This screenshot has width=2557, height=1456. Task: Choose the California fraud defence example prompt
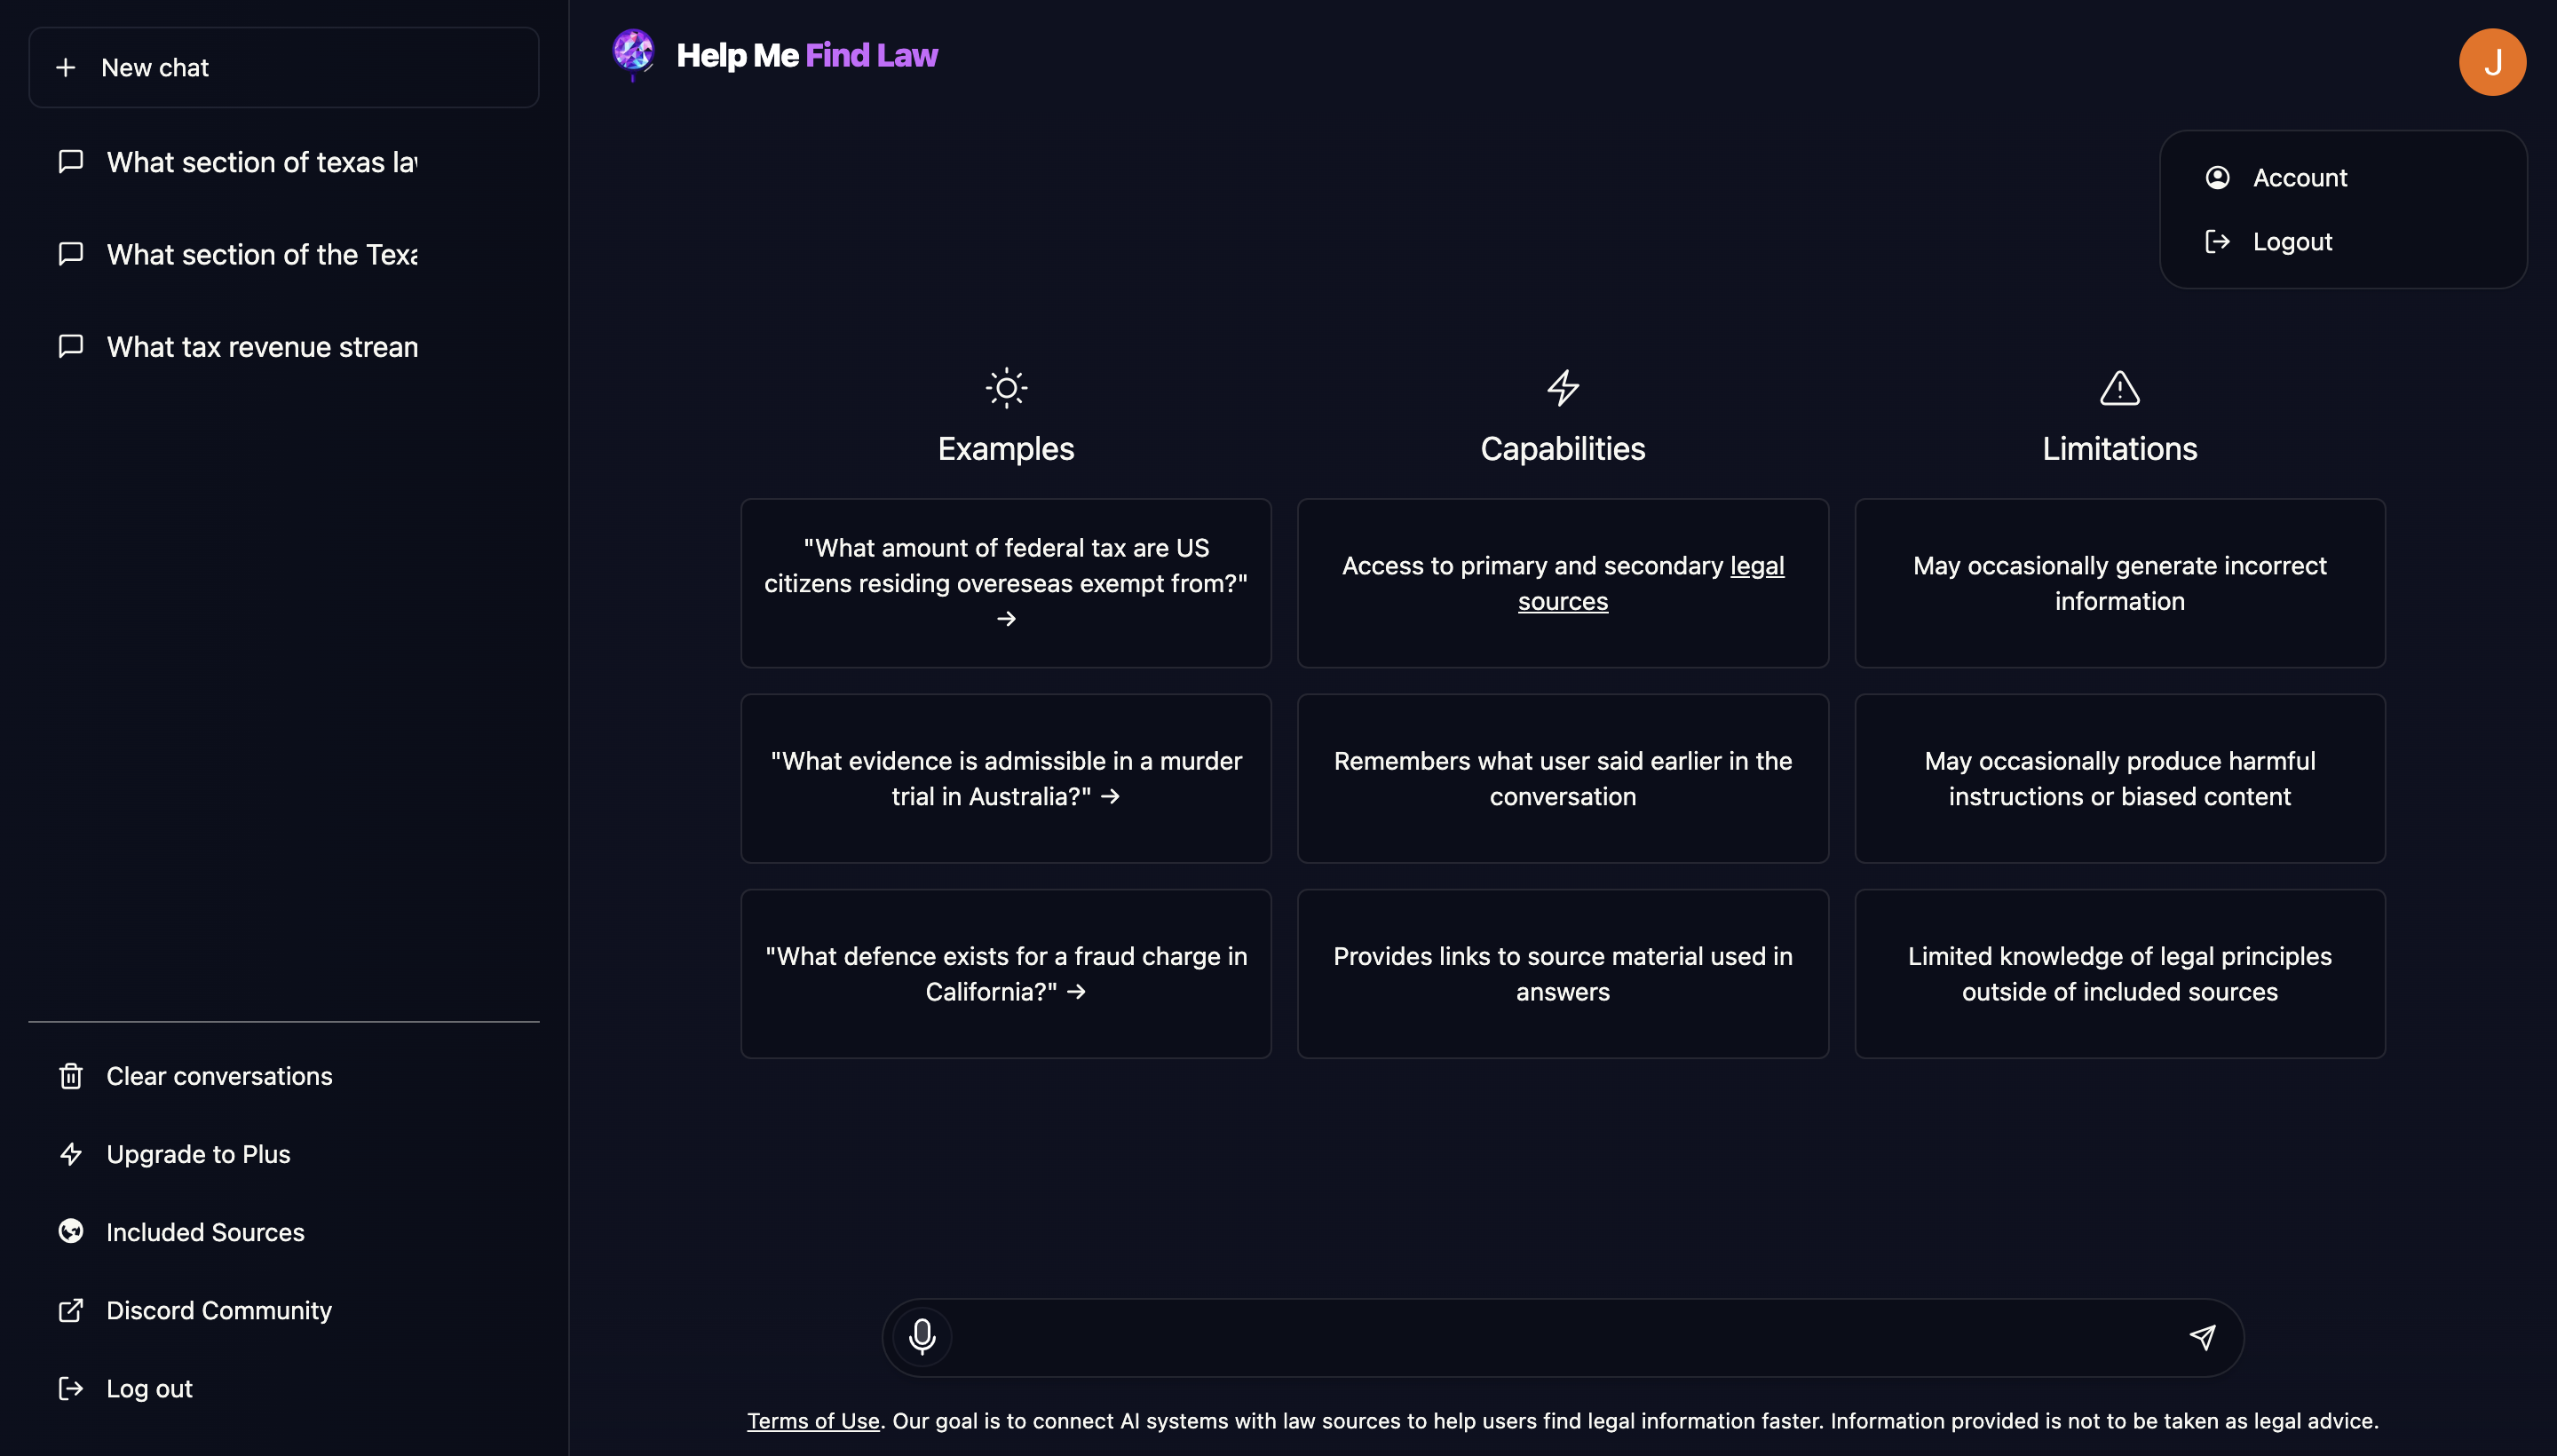(1005, 973)
